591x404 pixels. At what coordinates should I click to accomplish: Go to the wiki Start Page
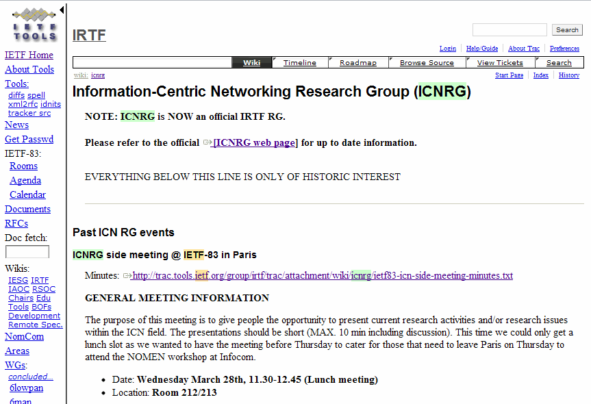pyautogui.click(x=510, y=75)
